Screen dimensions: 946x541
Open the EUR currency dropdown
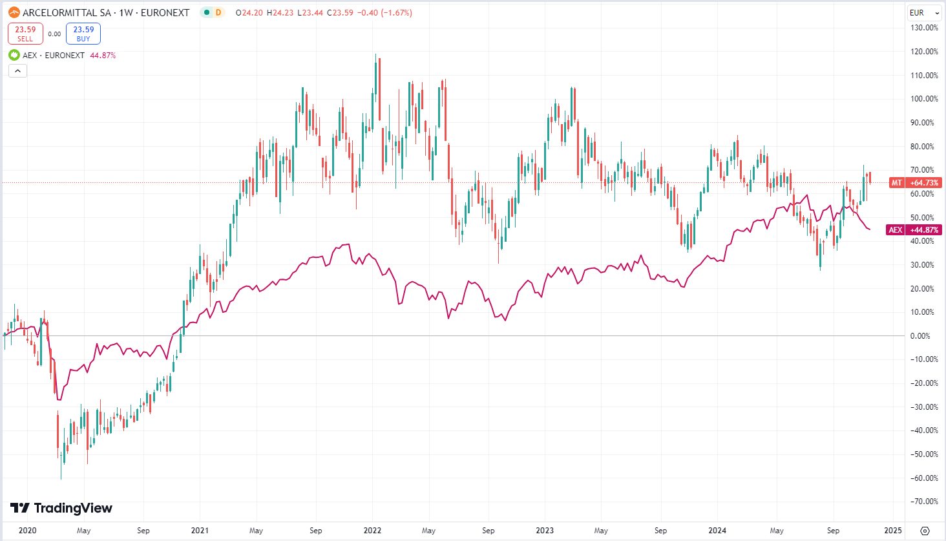tap(924, 12)
